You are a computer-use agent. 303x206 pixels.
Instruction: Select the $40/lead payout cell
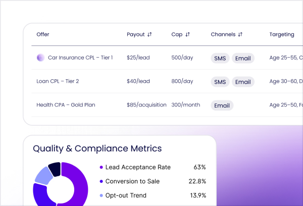coord(138,81)
